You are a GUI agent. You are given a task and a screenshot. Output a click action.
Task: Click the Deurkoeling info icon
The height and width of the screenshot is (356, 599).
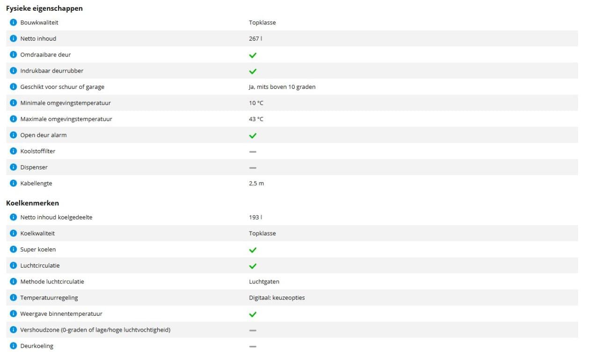click(x=13, y=346)
